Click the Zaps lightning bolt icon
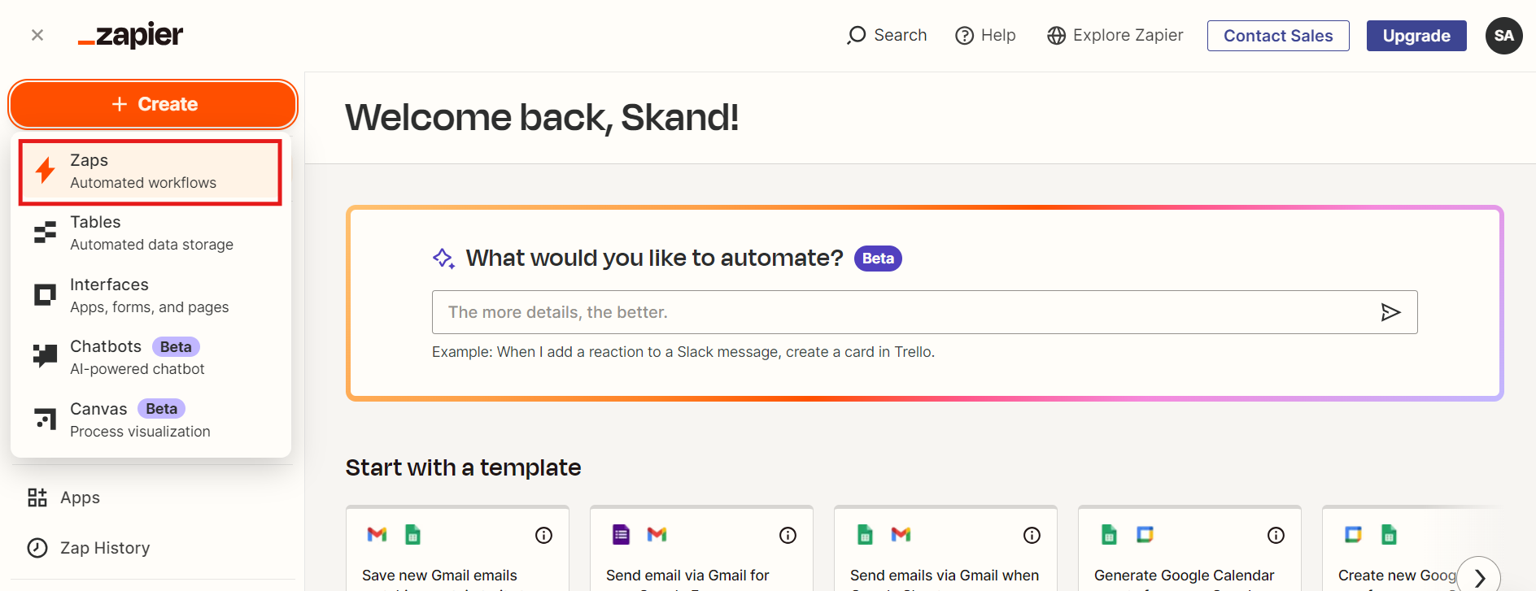The width and height of the screenshot is (1536, 591). point(46,170)
